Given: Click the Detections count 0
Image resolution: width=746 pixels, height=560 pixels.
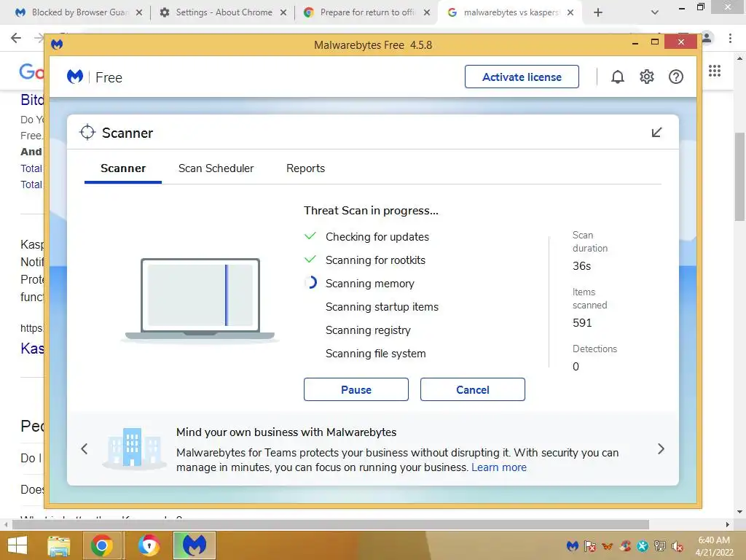Looking at the screenshot, I should coord(576,367).
